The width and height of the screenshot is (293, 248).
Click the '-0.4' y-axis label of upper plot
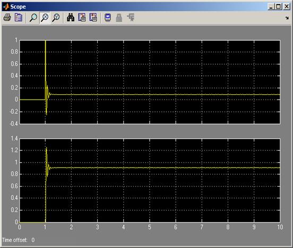(x=14, y=123)
